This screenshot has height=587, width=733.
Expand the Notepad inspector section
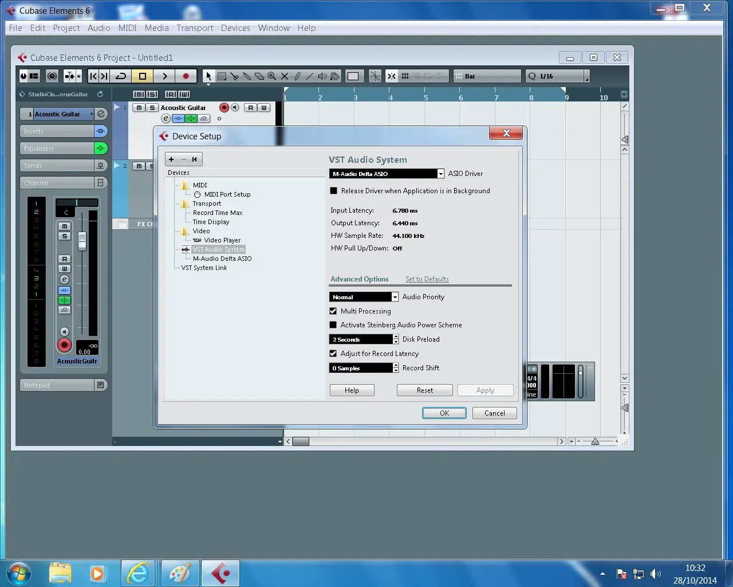click(x=57, y=385)
